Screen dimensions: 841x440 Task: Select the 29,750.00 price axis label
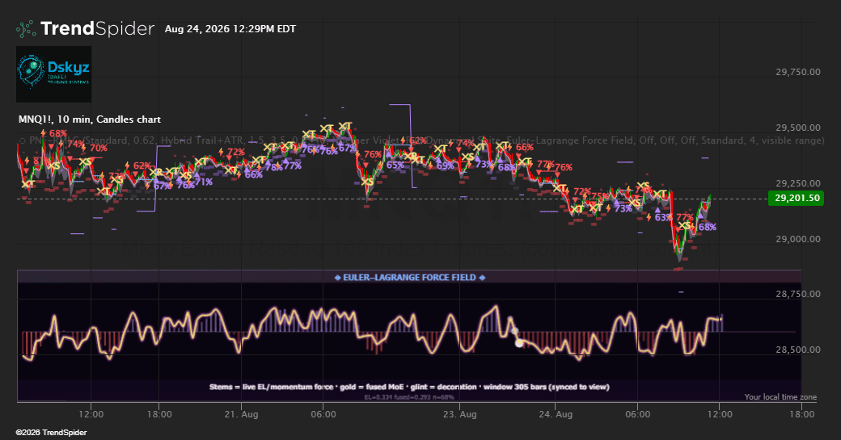point(797,73)
